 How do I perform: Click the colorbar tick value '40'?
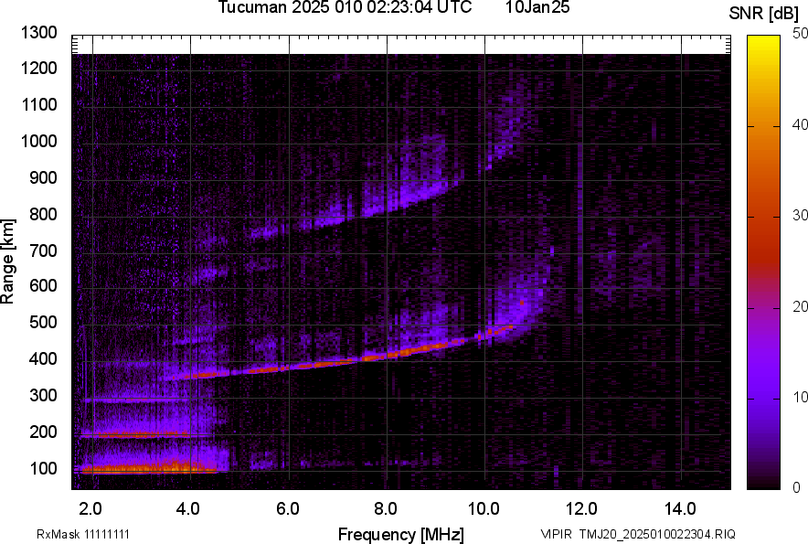tap(801, 124)
